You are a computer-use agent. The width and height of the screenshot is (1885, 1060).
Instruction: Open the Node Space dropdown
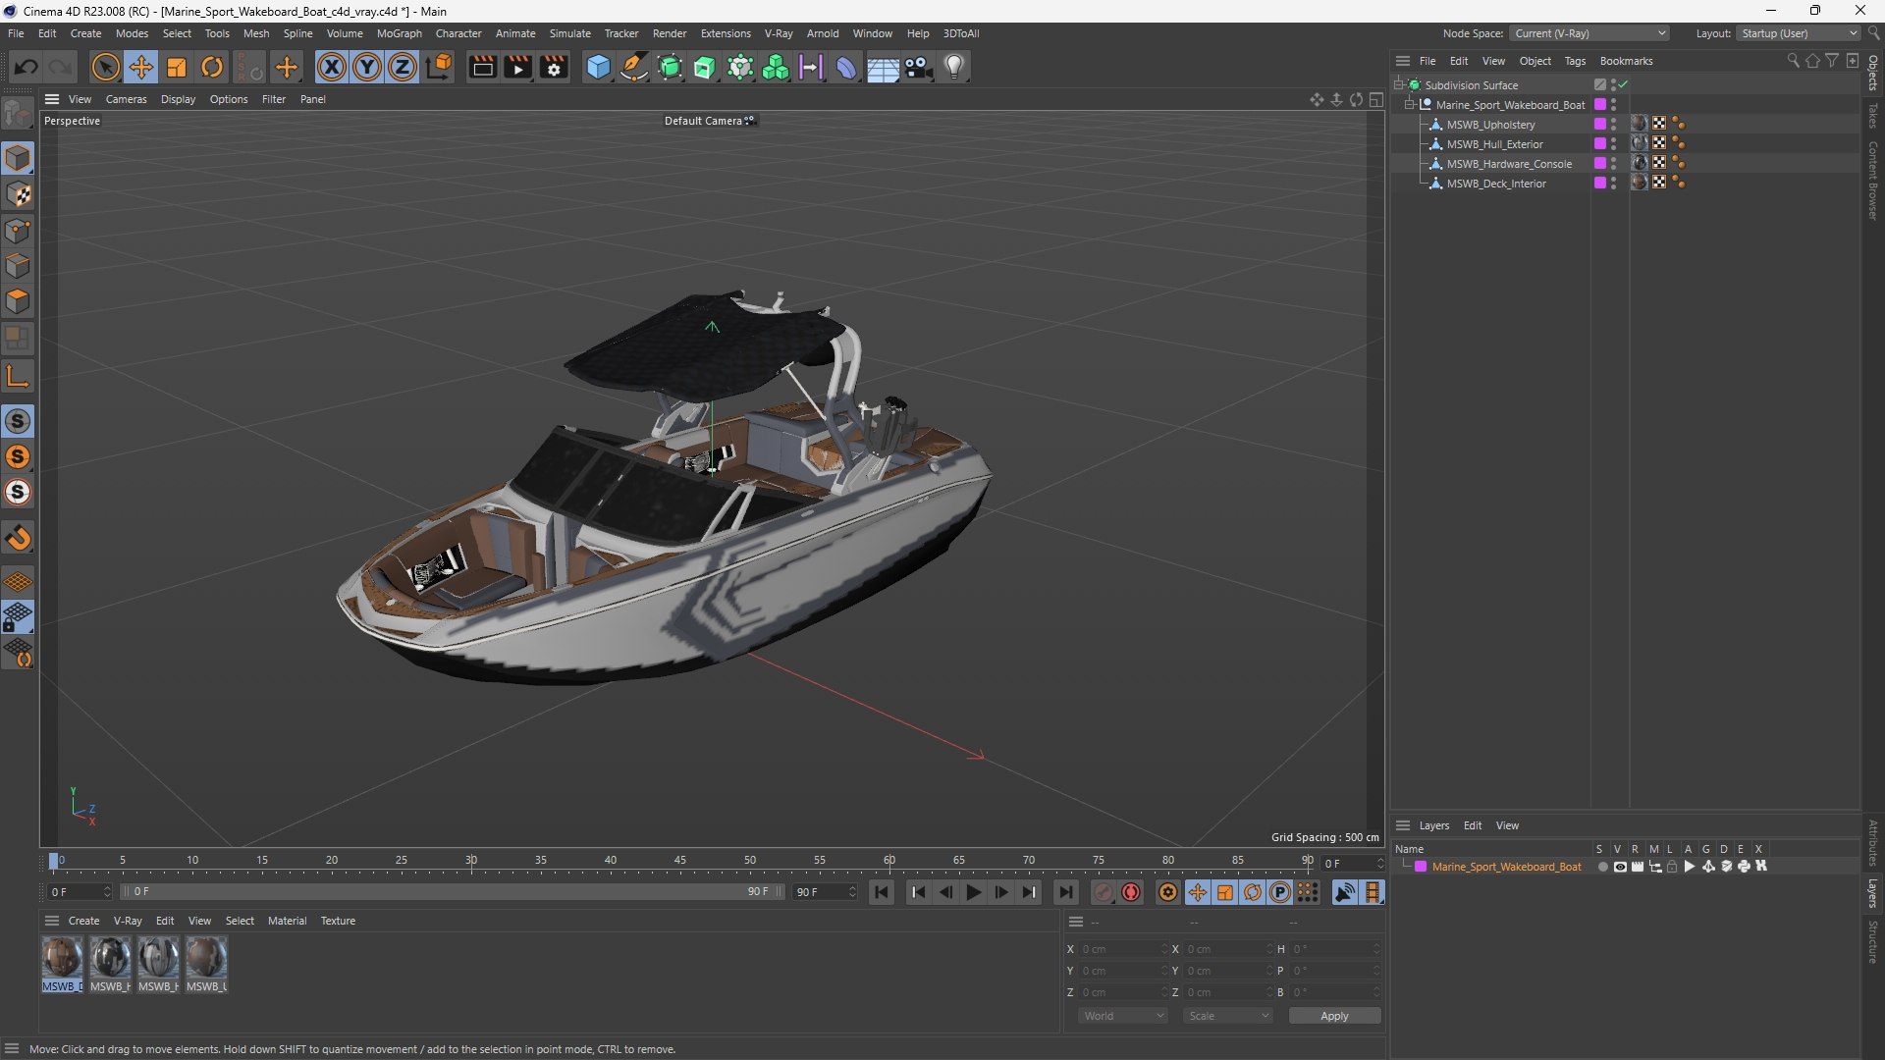point(1589,33)
